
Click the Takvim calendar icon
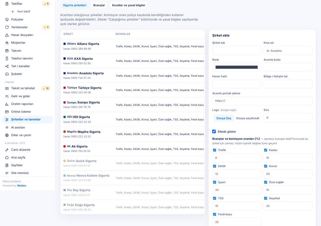click(x=7, y=51)
